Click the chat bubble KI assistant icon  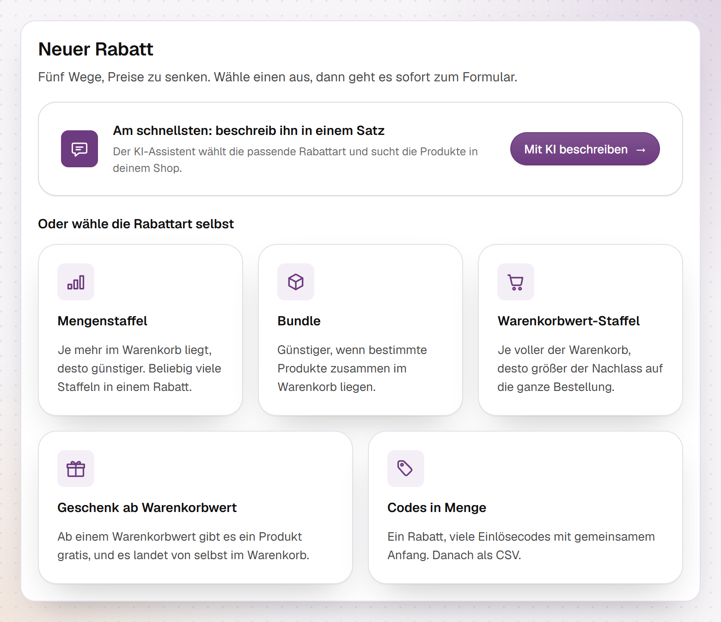[x=79, y=149]
